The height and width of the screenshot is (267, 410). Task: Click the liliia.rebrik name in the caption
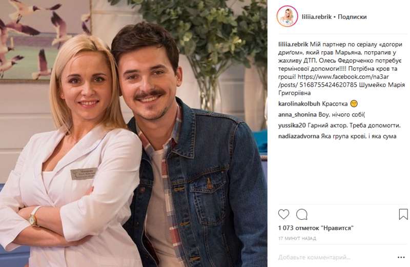pyautogui.click(x=293, y=45)
